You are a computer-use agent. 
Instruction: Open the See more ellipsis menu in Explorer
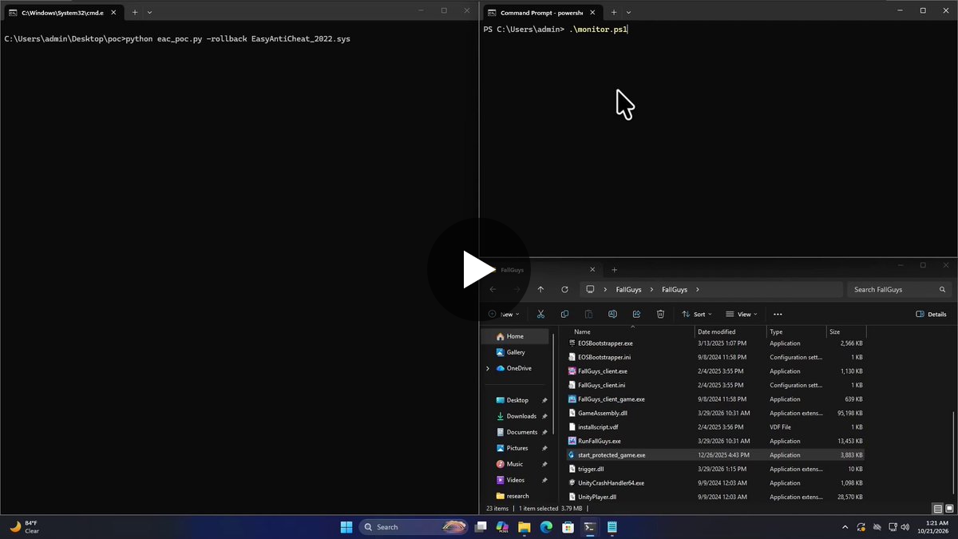[778, 315]
